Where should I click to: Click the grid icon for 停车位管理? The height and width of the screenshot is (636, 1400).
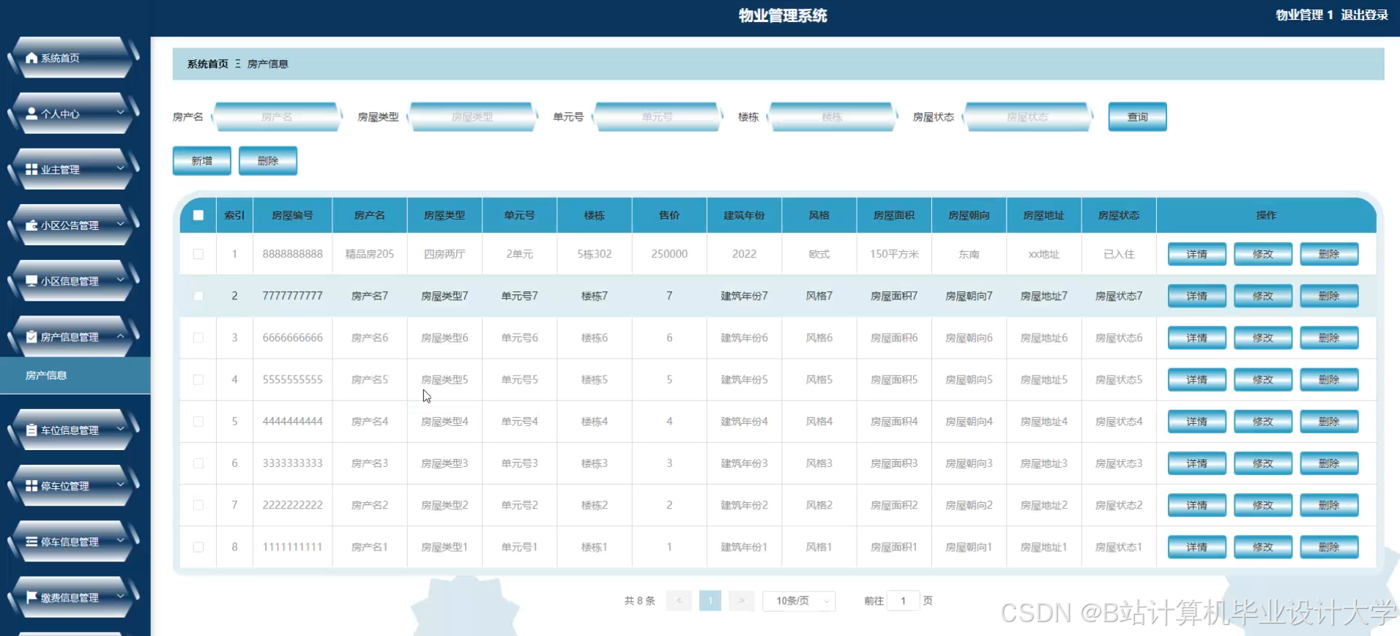pyautogui.click(x=31, y=486)
